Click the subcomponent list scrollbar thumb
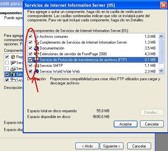 (161, 51)
